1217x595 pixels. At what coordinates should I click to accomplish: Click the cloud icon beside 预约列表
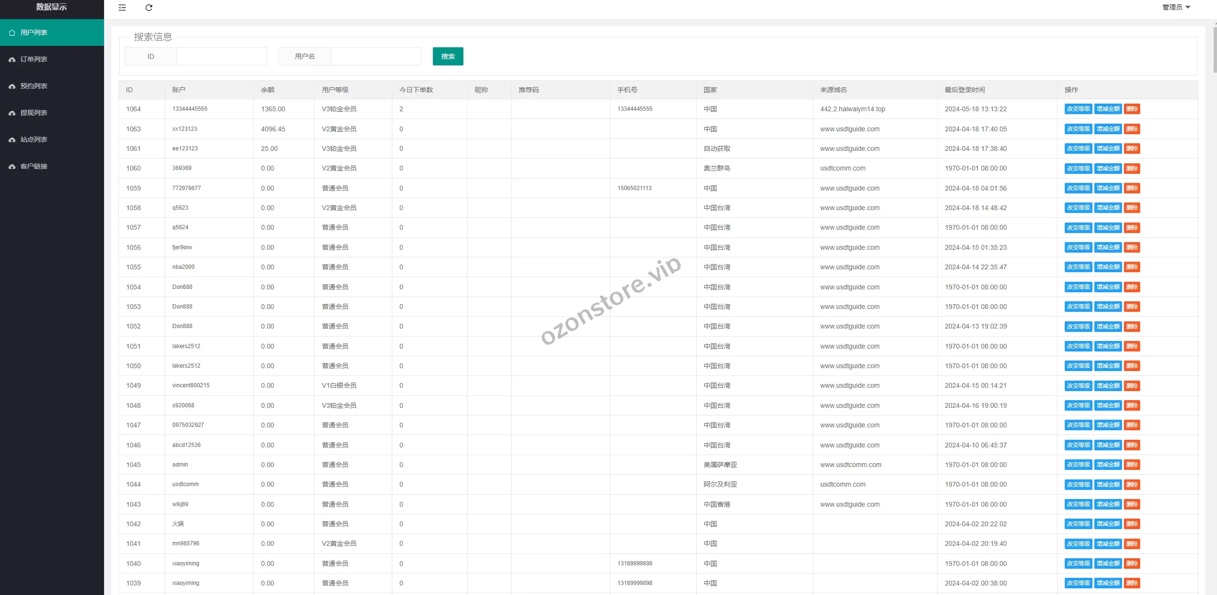coord(12,86)
